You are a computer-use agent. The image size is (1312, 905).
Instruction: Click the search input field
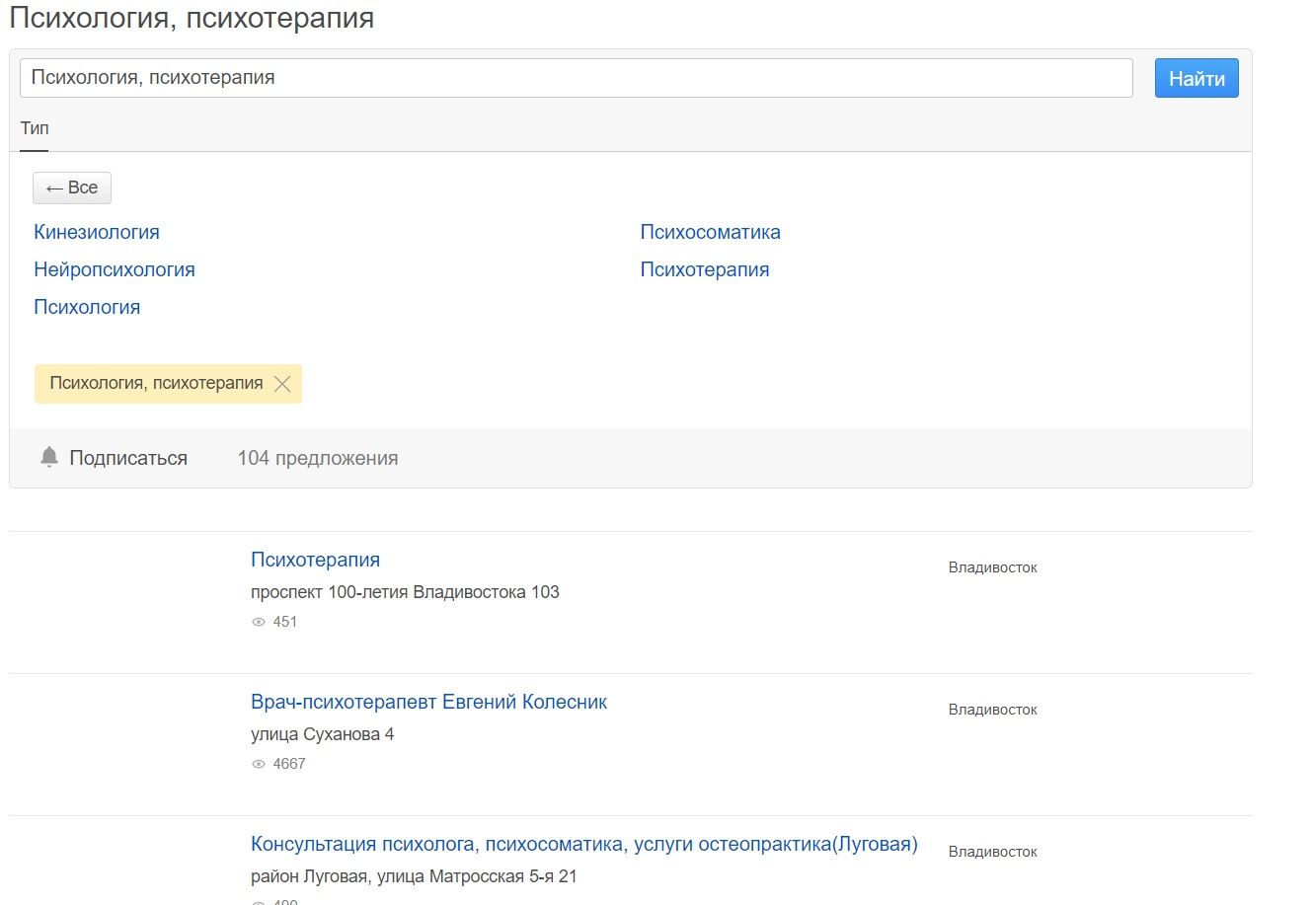576,78
